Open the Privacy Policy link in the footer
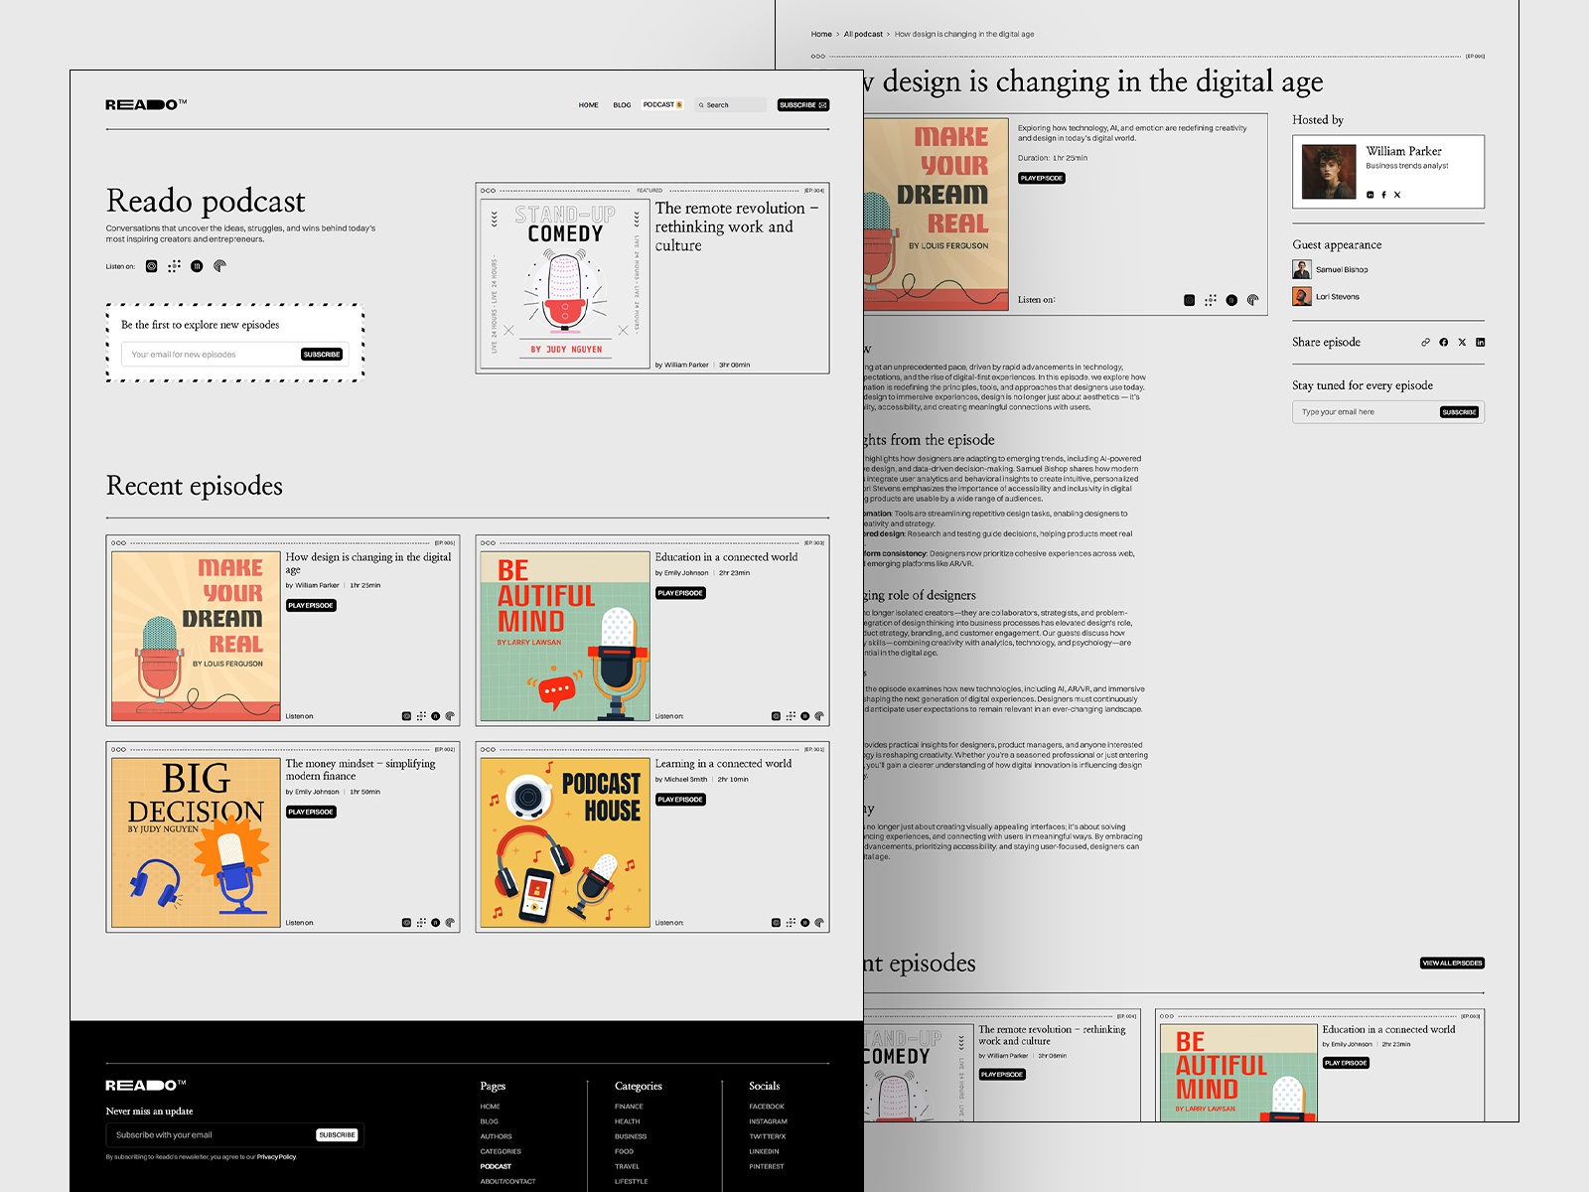Viewport: 1589px width, 1192px height. click(x=274, y=1155)
